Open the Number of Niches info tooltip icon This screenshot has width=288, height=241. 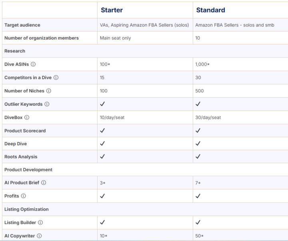[x=49, y=91]
